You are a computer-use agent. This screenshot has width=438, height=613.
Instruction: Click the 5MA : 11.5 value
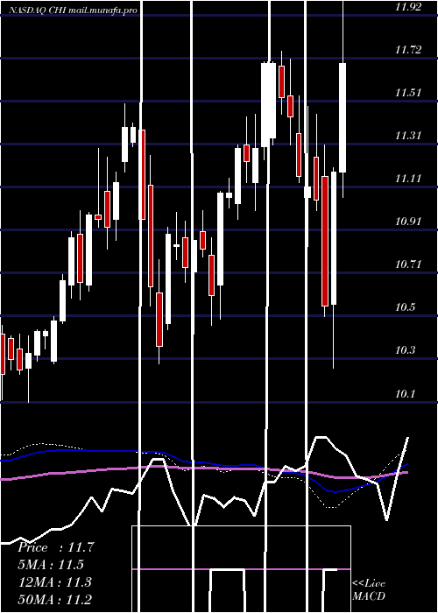pos(52,565)
